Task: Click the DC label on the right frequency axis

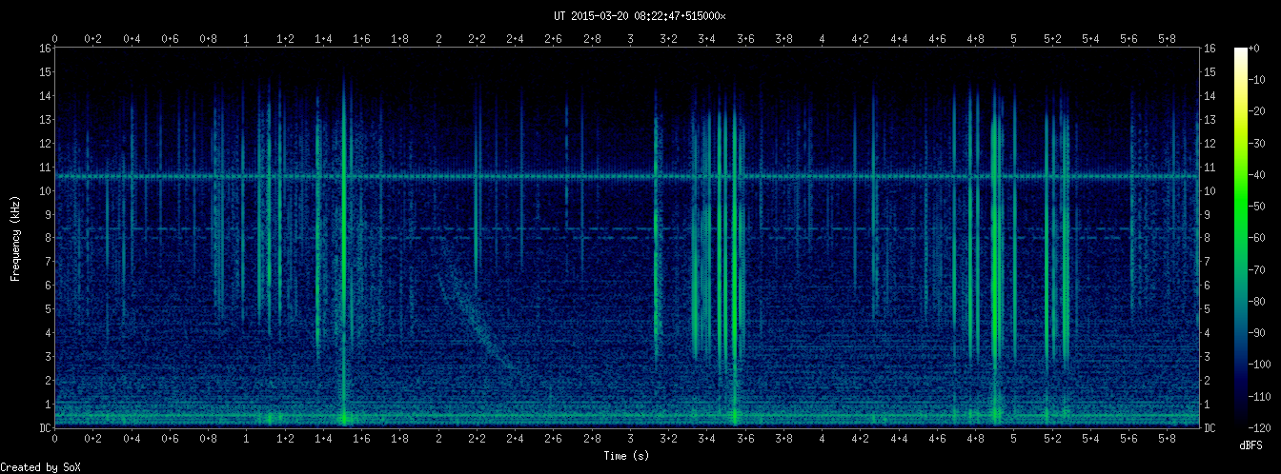Action: point(1210,428)
